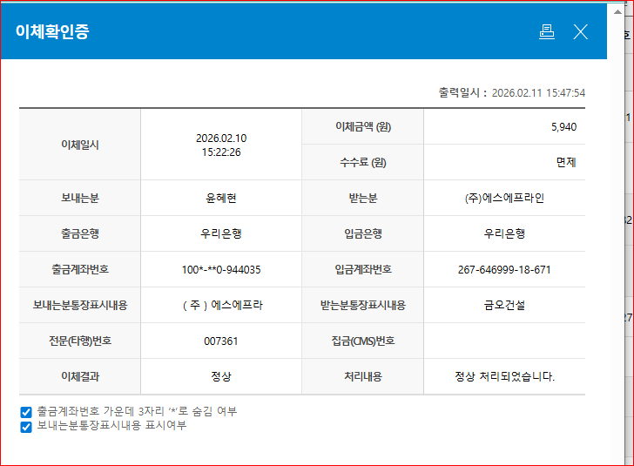Screen dimensions: 634x466
Task: Click the blue 면제 fee value
Action: [x=566, y=162]
